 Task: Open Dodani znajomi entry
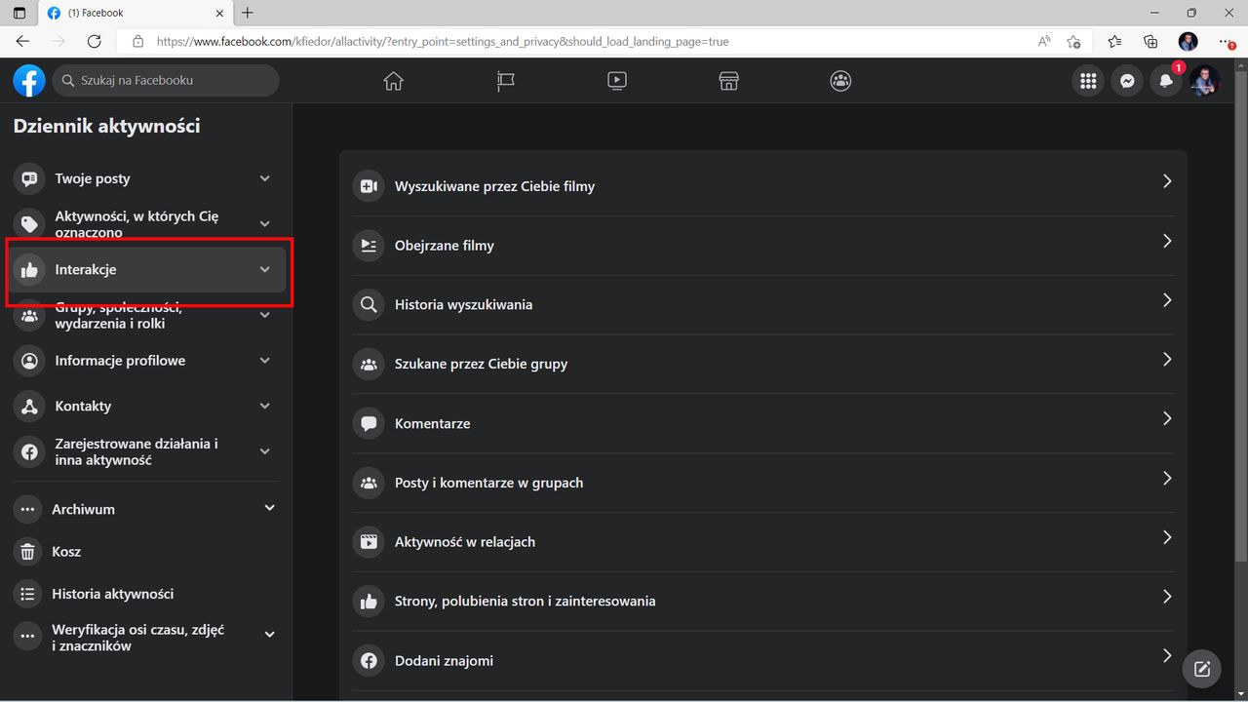pyautogui.click(x=762, y=661)
